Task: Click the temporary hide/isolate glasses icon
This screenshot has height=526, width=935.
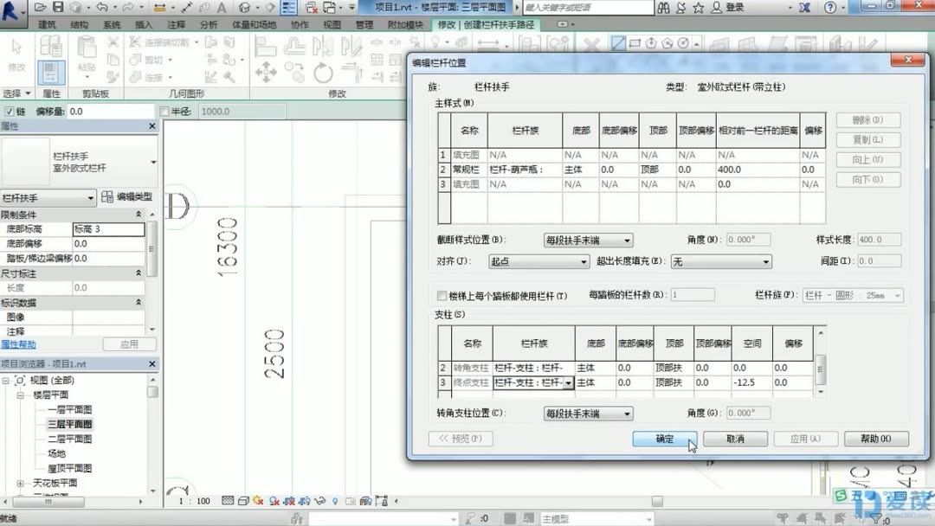Action: tap(319, 499)
